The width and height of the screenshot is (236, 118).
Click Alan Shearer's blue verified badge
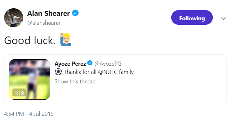click(75, 13)
